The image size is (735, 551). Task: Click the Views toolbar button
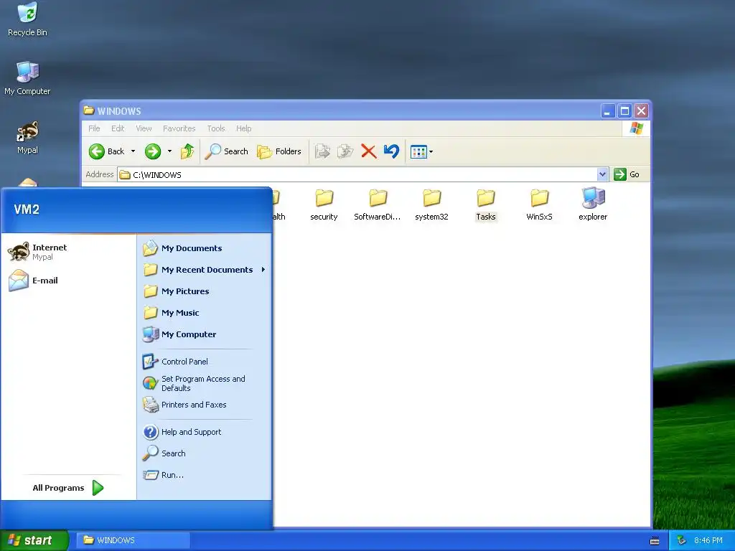421,151
